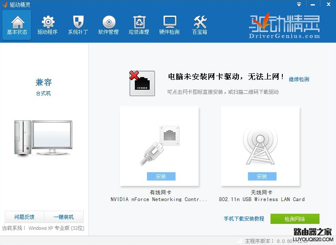Open the 软件管理 disc tab
This screenshot has width=336, height=245.
pyautogui.click(x=109, y=25)
